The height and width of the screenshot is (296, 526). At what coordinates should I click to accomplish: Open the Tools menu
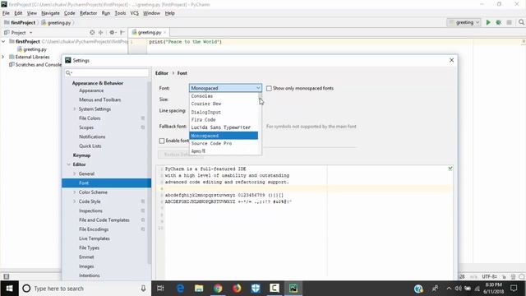[120, 13]
